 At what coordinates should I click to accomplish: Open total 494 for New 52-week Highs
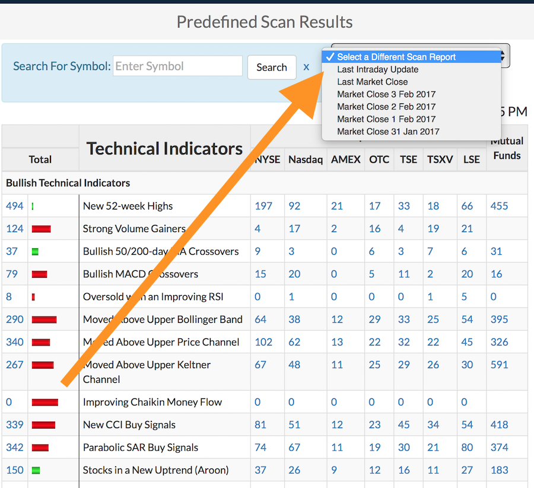15,206
